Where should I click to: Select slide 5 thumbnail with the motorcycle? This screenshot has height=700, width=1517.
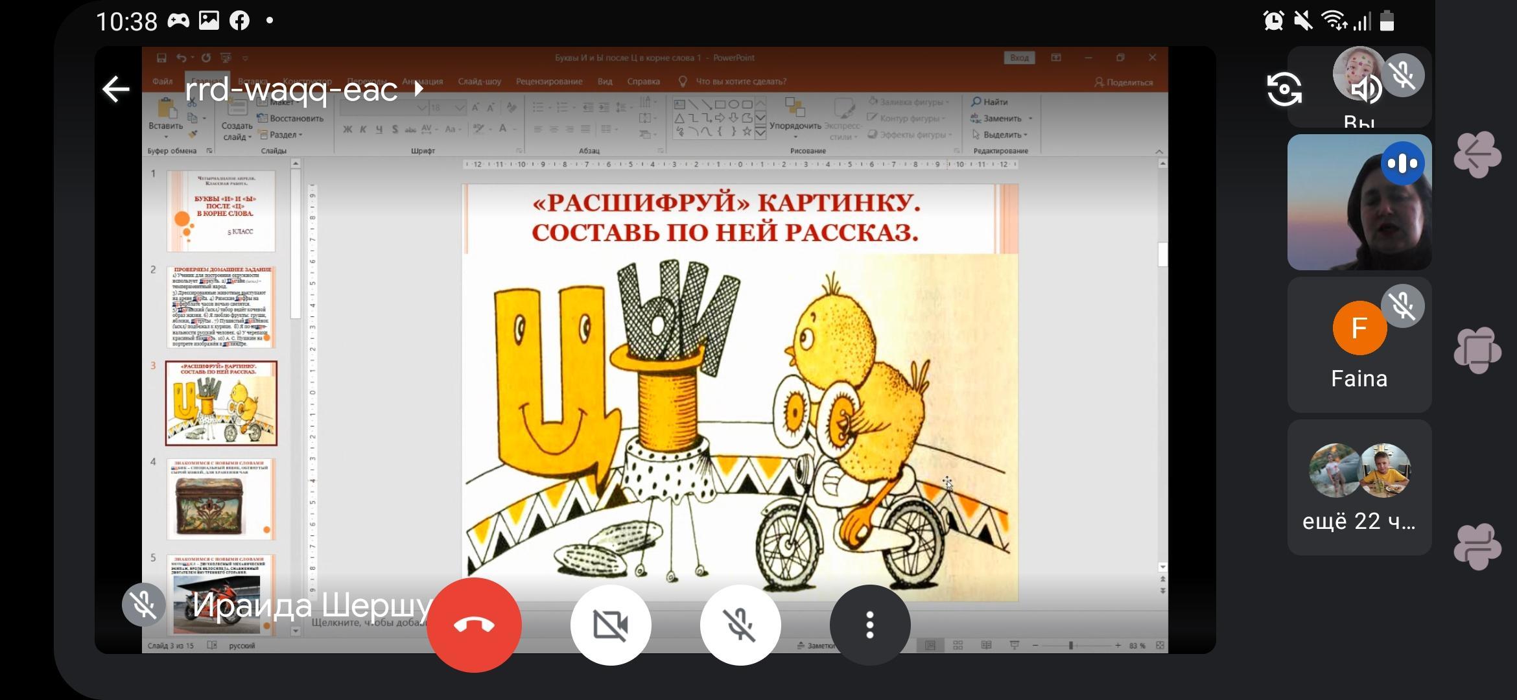[221, 595]
